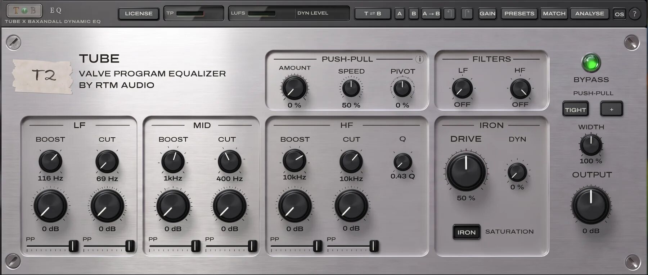Click the Iron DRIVE knob
The image size is (648, 275).
(x=466, y=171)
